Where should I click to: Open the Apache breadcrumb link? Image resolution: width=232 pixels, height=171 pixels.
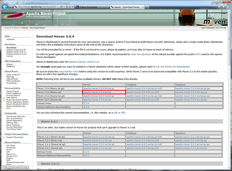pos(8,28)
